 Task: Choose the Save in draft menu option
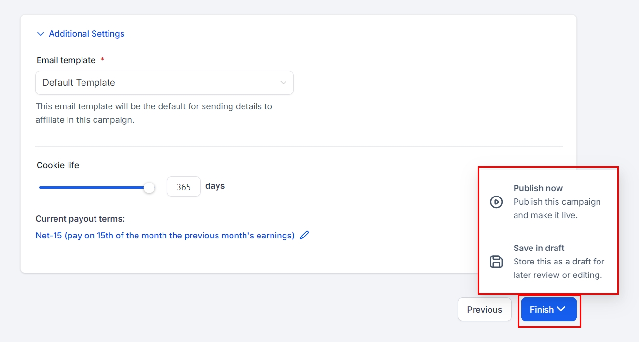pyautogui.click(x=539, y=248)
